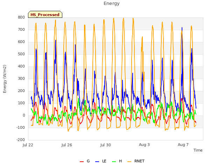This screenshot has height=168, width=224.
Task: Click the red G legend line swatch
Action: tap(82, 162)
